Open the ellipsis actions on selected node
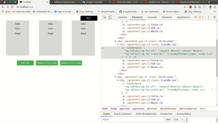 (x=103, y=48)
